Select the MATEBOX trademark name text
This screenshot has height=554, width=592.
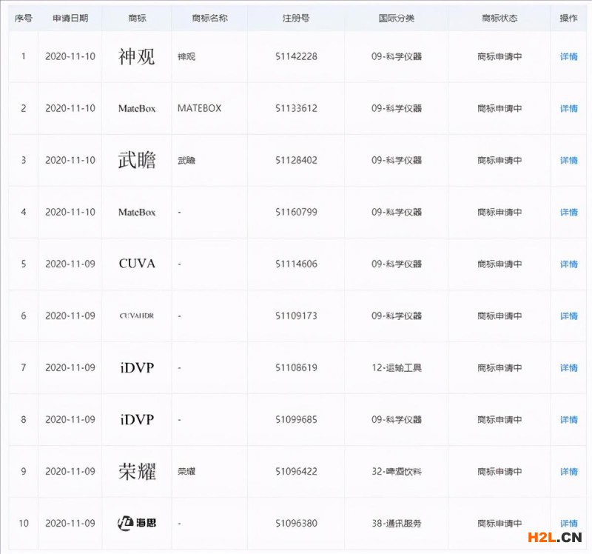[199, 108]
